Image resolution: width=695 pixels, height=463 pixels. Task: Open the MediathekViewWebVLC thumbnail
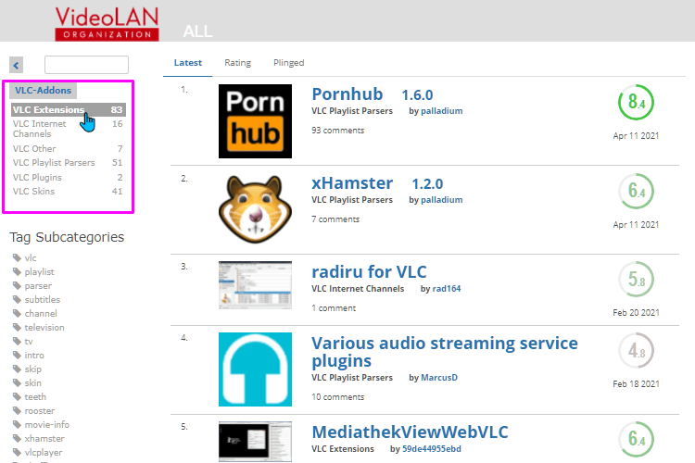click(256, 442)
